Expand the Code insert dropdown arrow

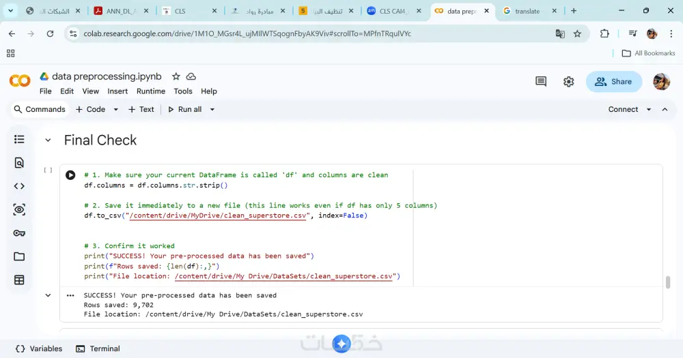click(116, 110)
